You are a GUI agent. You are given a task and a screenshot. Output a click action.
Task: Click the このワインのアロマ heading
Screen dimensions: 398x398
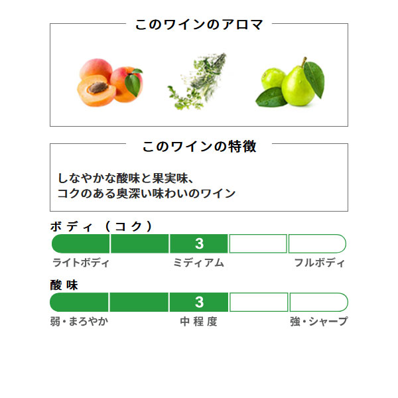click(199, 25)
